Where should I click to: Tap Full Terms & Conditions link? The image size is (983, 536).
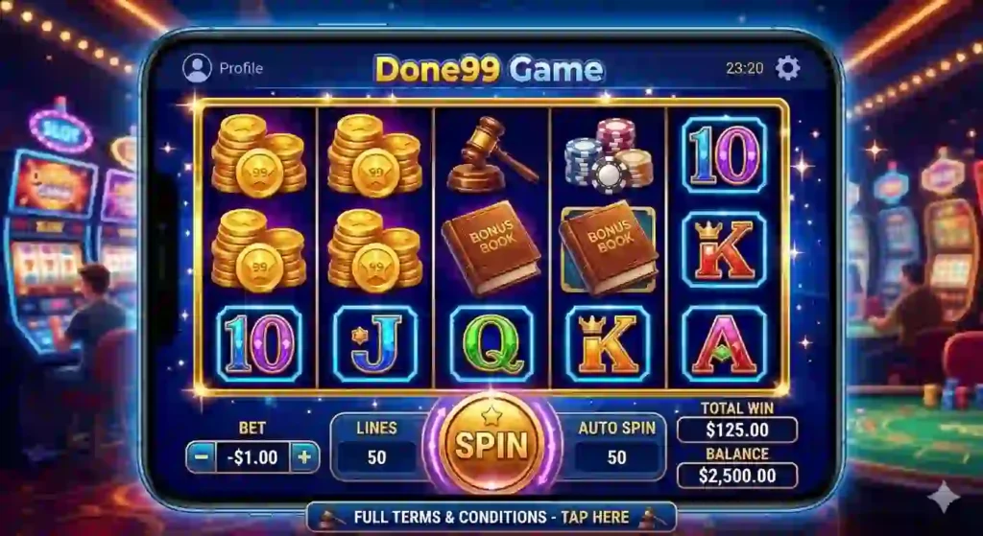click(491, 517)
